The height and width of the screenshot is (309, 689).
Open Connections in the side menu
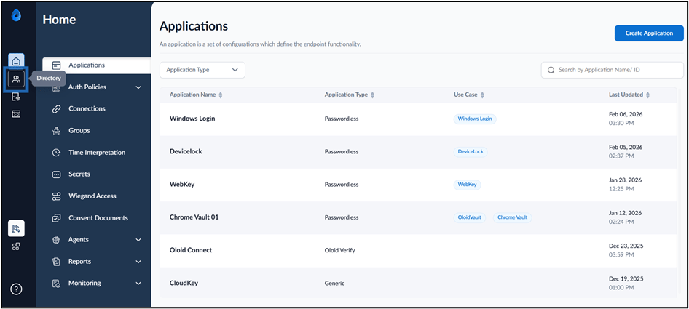[x=87, y=108]
